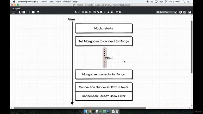This screenshot has height=114, width=203.
Task: Toggle the Property Inspector info icon
Action: [180, 12]
